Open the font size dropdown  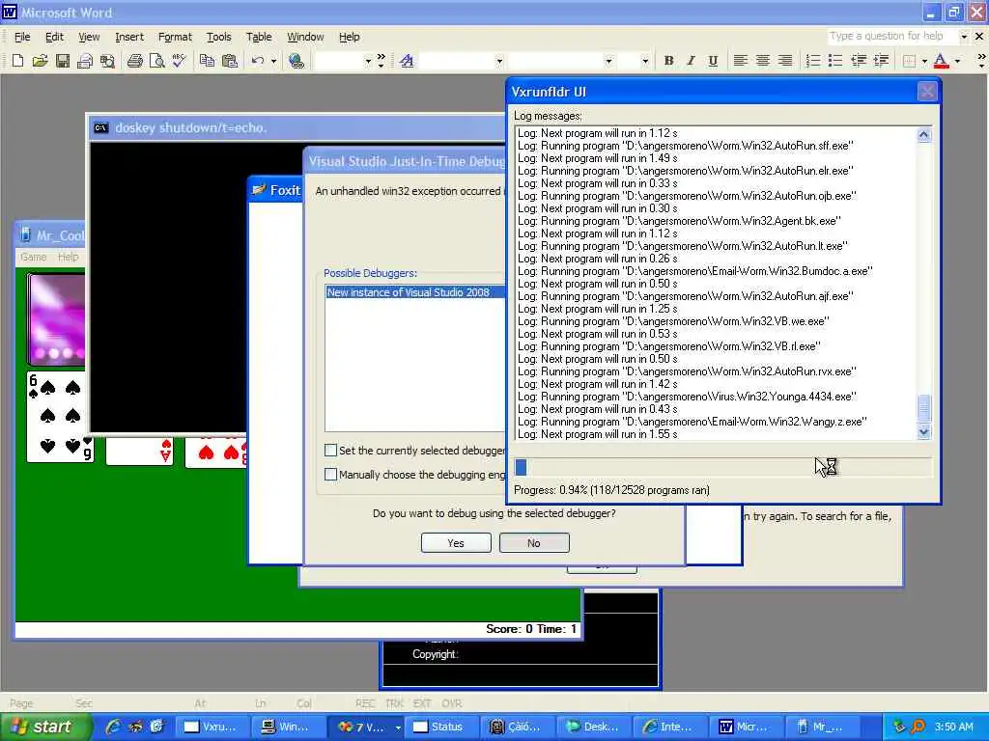pyautogui.click(x=644, y=61)
